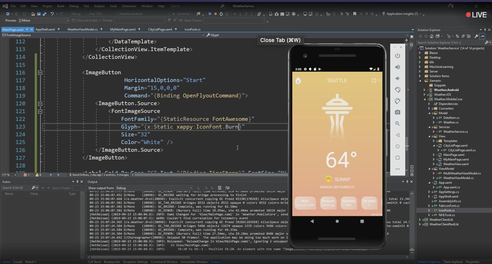Expand the MachineLearning folder in Solution Explorer

click(420, 67)
